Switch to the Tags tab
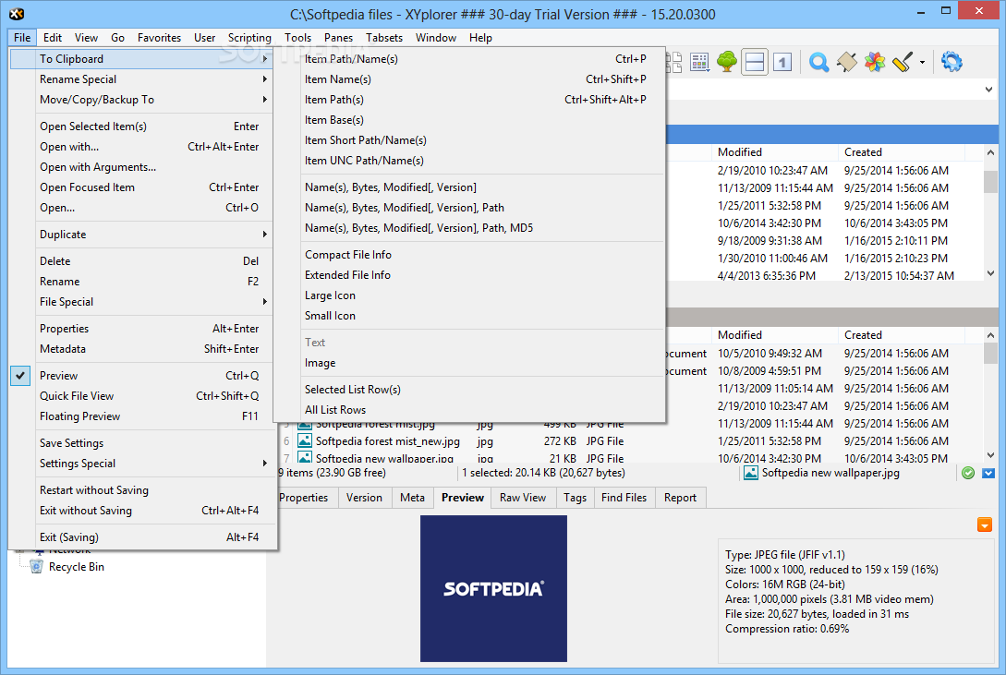Image resolution: width=1006 pixels, height=675 pixels. coord(575,498)
